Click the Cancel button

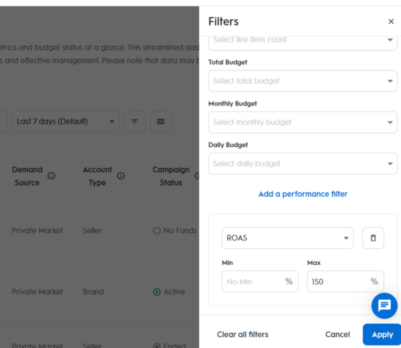pos(337,334)
